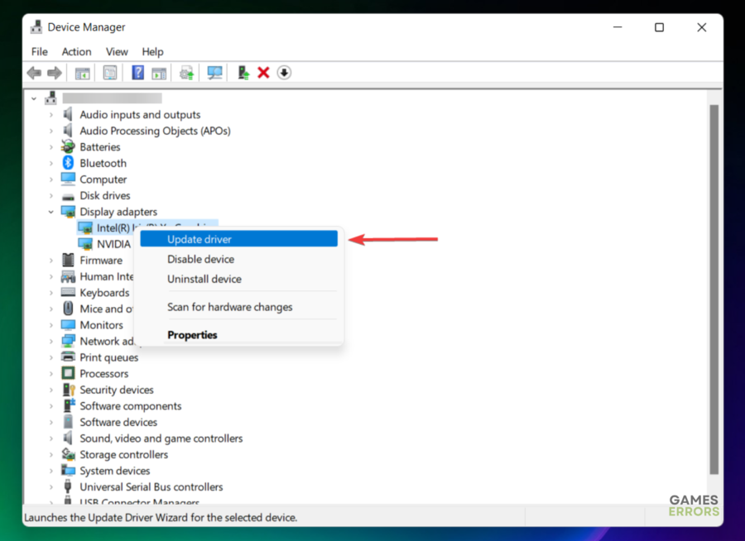Viewport: 745px width, 541px height.
Task: Click the scan for hardware changes monitor icon
Action: coord(215,73)
